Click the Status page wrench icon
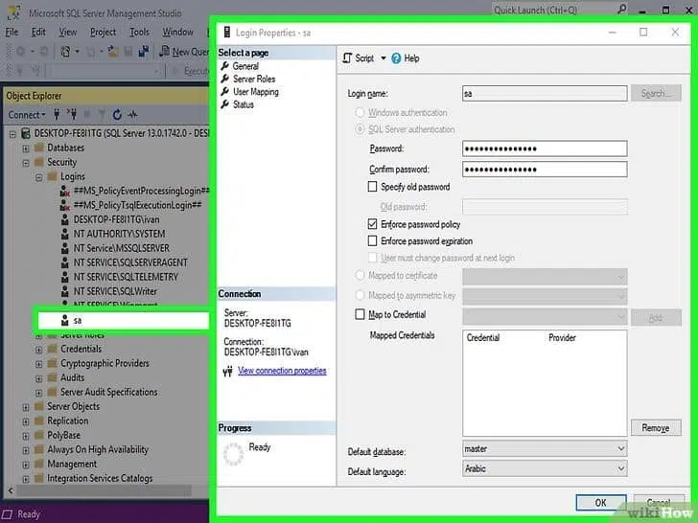 click(225, 104)
